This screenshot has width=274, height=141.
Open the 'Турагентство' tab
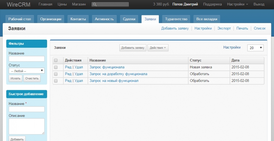(x=176, y=19)
